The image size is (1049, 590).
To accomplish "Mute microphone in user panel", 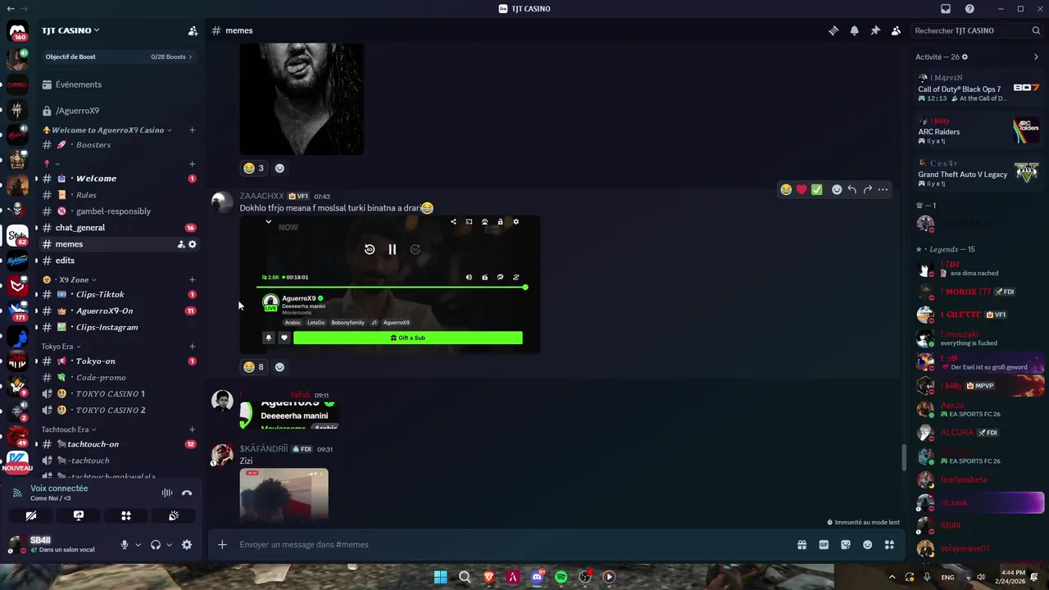I will [x=125, y=545].
